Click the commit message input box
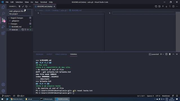Screen dimensions: 180x101 pos(20,12)
